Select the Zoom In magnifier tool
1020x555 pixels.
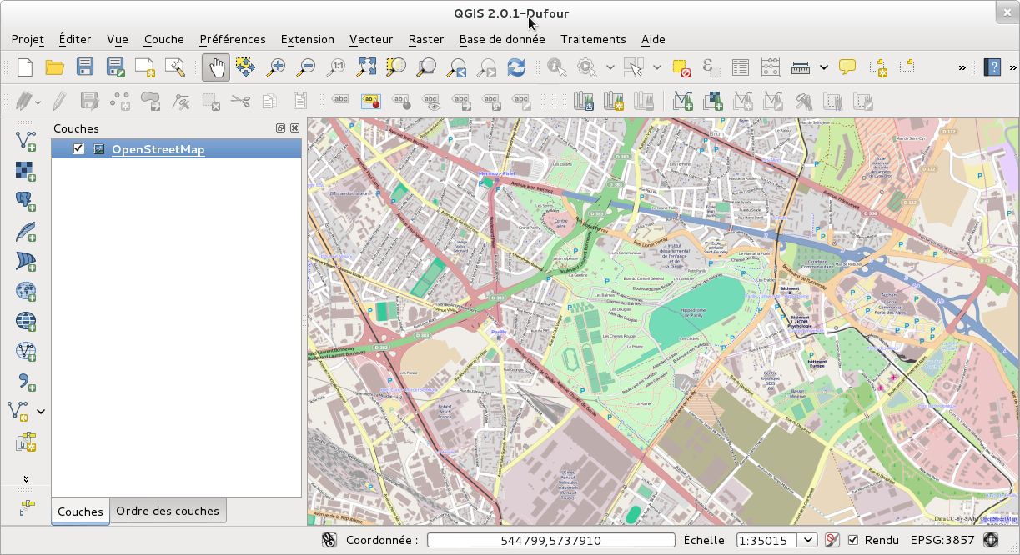pos(275,67)
